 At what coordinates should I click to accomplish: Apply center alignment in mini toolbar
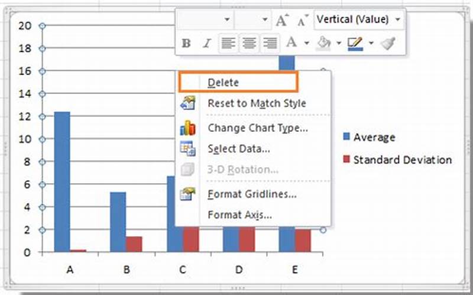[249, 43]
